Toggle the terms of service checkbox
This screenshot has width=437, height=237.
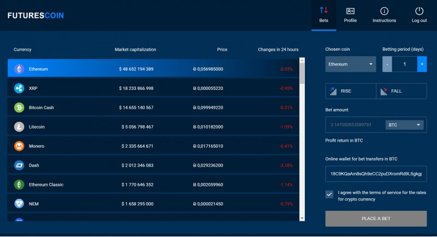click(x=329, y=194)
